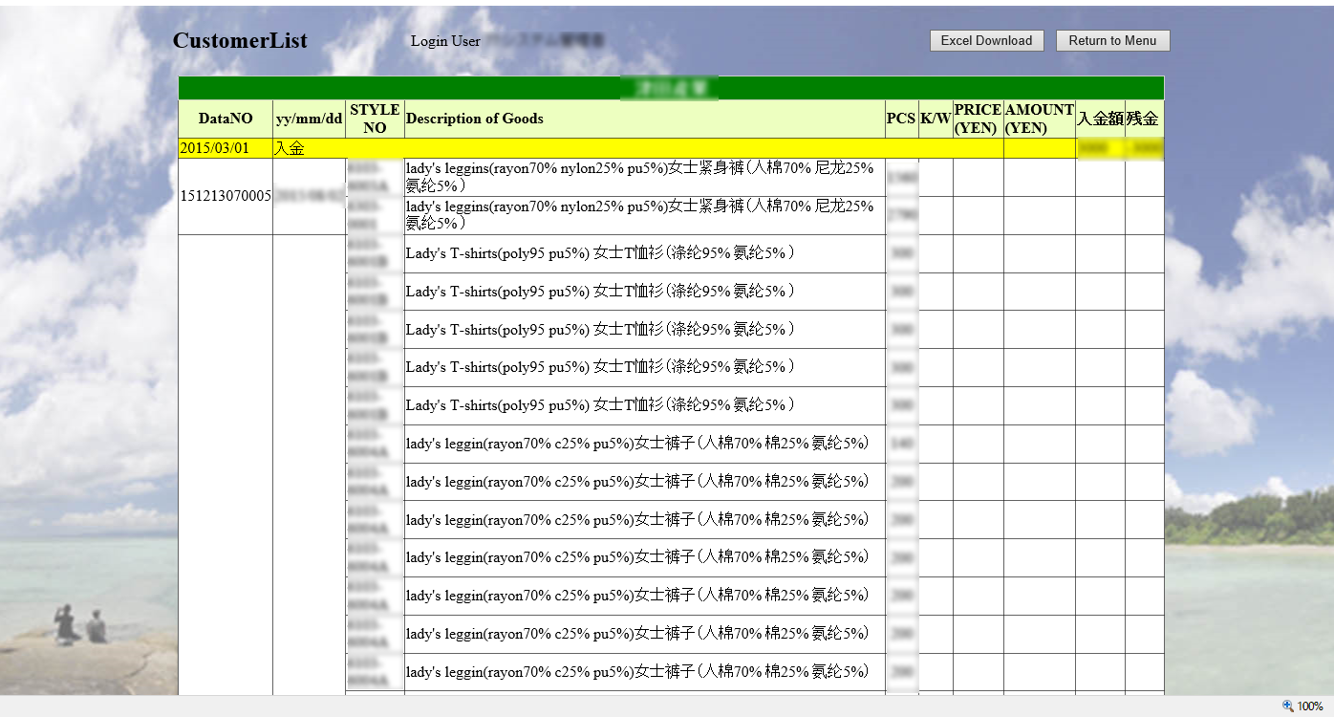Select the AMOUNT (YEN) column header

[1039, 119]
